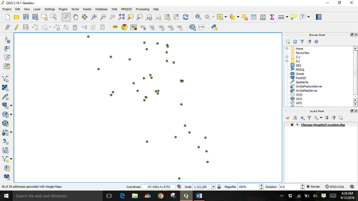Open the Attribute Table icon
The image size is (358, 201).
tap(253, 17)
